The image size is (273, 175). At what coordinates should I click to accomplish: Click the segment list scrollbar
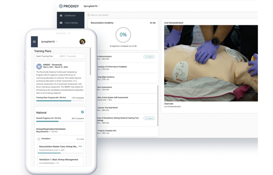tap(158, 105)
